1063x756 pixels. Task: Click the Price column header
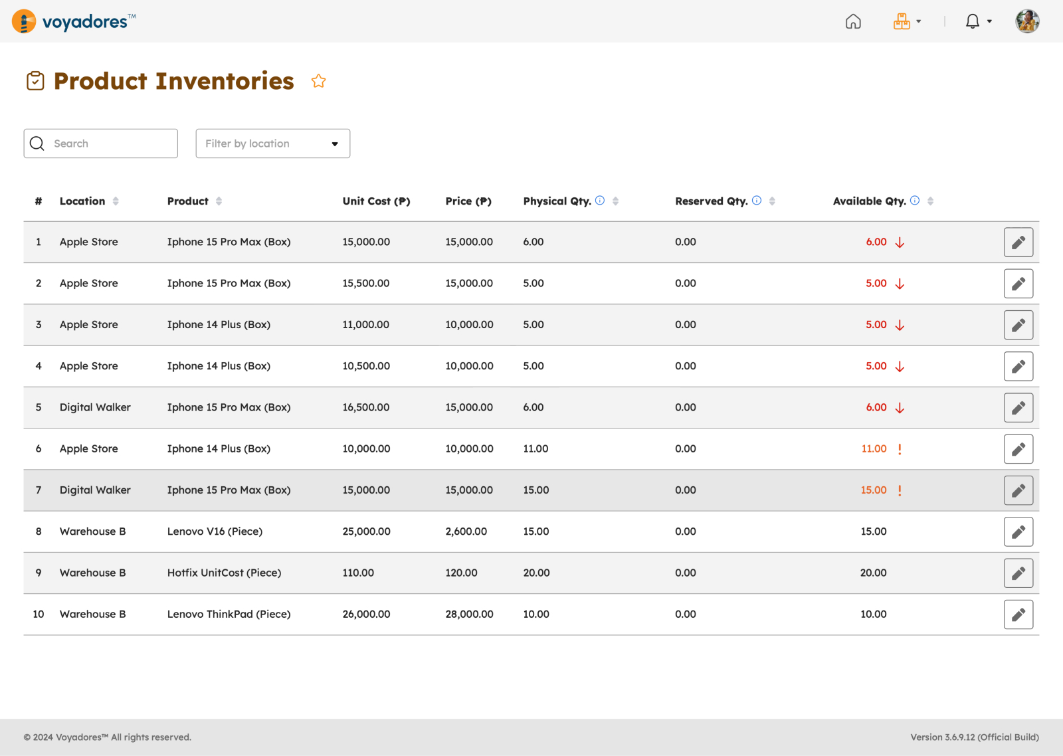pos(468,201)
